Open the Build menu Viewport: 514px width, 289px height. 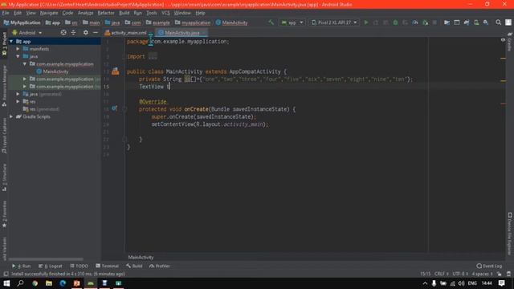[x=124, y=13]
